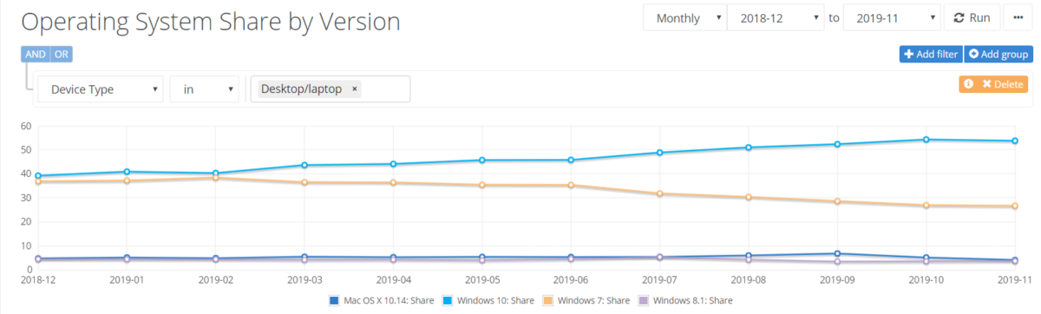Open the Monthly interval dropdown
1041x314 pixels.
(684, 18)
